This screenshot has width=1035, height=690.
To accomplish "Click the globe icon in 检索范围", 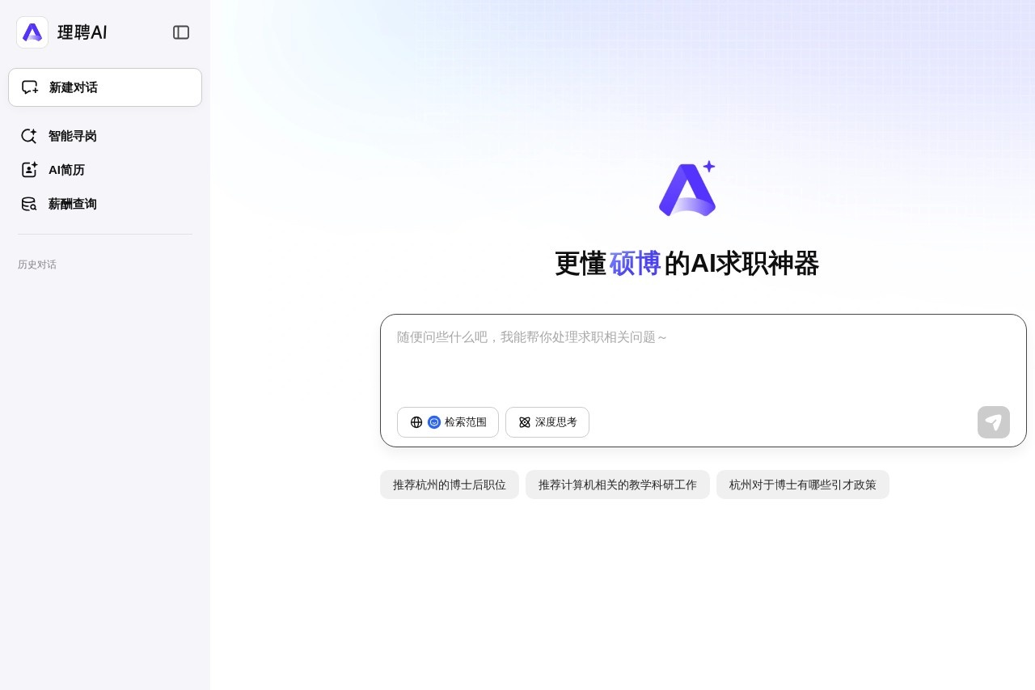I will (x=416, y=422).
